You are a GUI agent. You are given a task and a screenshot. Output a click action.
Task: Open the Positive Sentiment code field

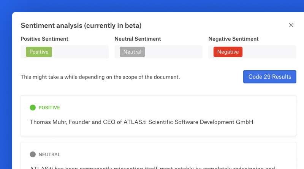coord(80,52)
